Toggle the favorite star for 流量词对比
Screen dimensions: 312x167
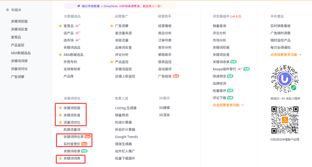pyautogui.click(x=60, y=122)
